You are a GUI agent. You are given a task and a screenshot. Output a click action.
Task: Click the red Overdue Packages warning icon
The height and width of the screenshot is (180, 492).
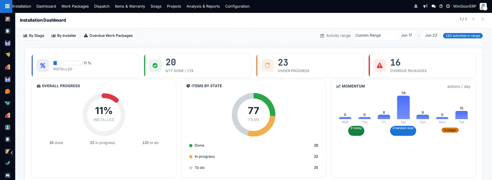pyautogui.click(x=380, y=66)
